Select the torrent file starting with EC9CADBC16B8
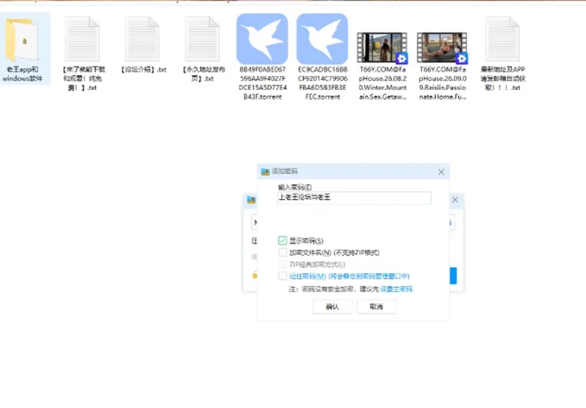Image resolution: width=586 pixels, height=408 pixels. 322,39
